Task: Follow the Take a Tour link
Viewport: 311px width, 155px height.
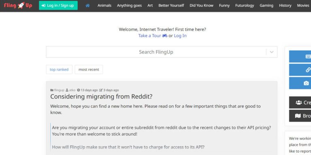Action: tap(153, 36)
